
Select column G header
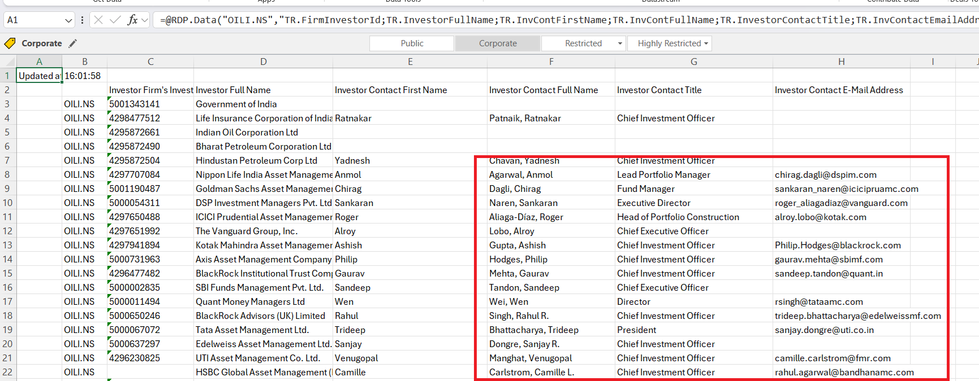click(x=694, y=62)
